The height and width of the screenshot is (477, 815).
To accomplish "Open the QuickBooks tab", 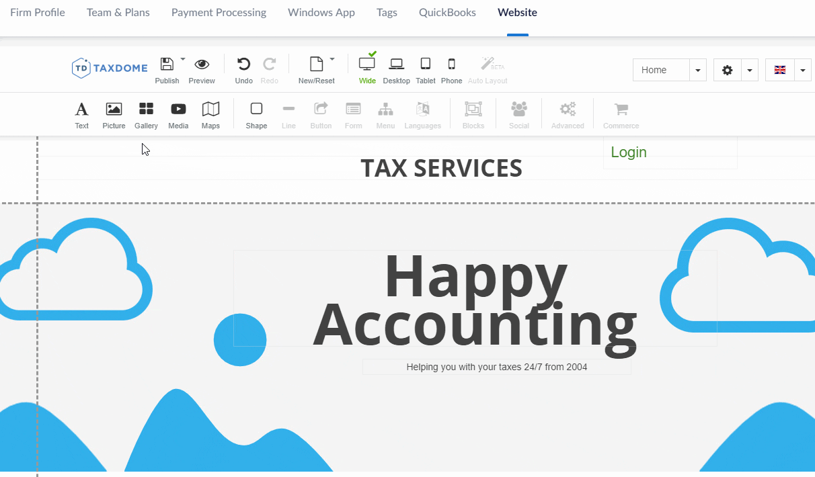I will click(447, 13).
